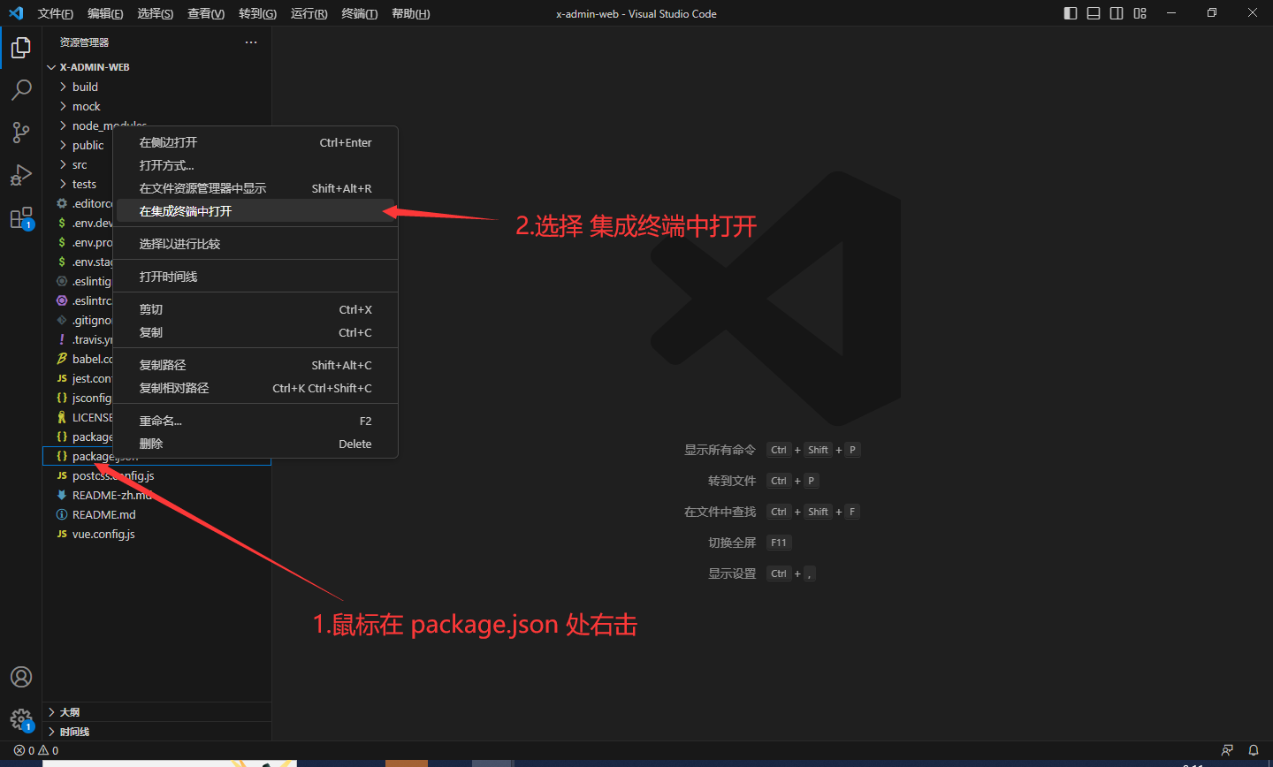Click the errors and warnings status indicator
The image size is (1273, 767).
coord(36,750)
